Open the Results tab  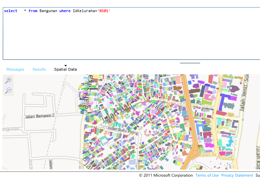(x=39, y=69)
